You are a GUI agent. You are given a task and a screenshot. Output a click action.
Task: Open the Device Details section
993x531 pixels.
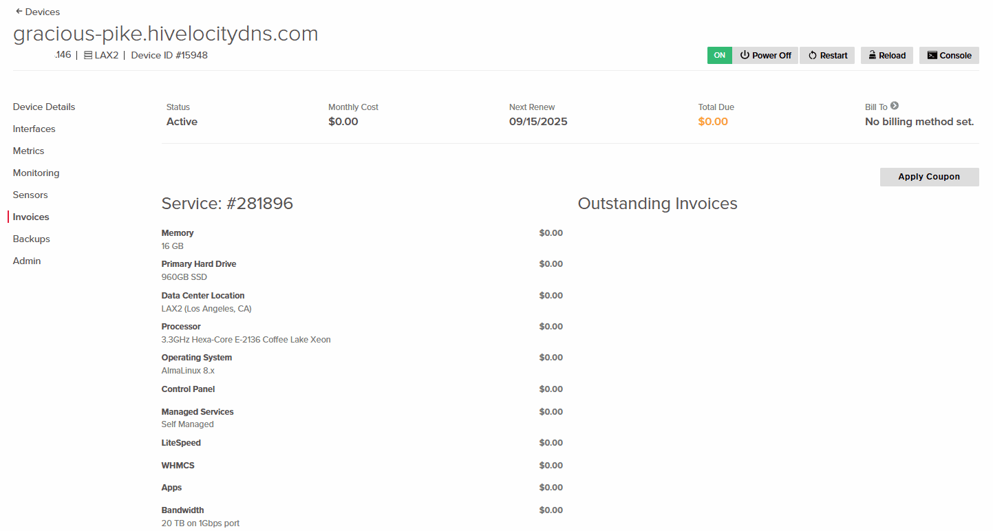point(44,107)
